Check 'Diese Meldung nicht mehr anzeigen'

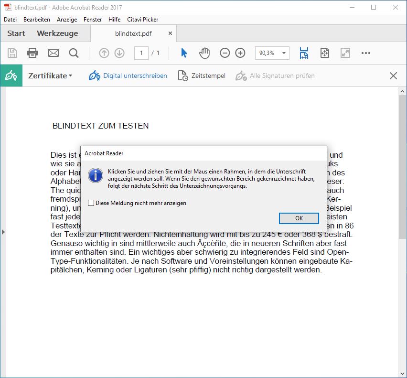(91, 203)
